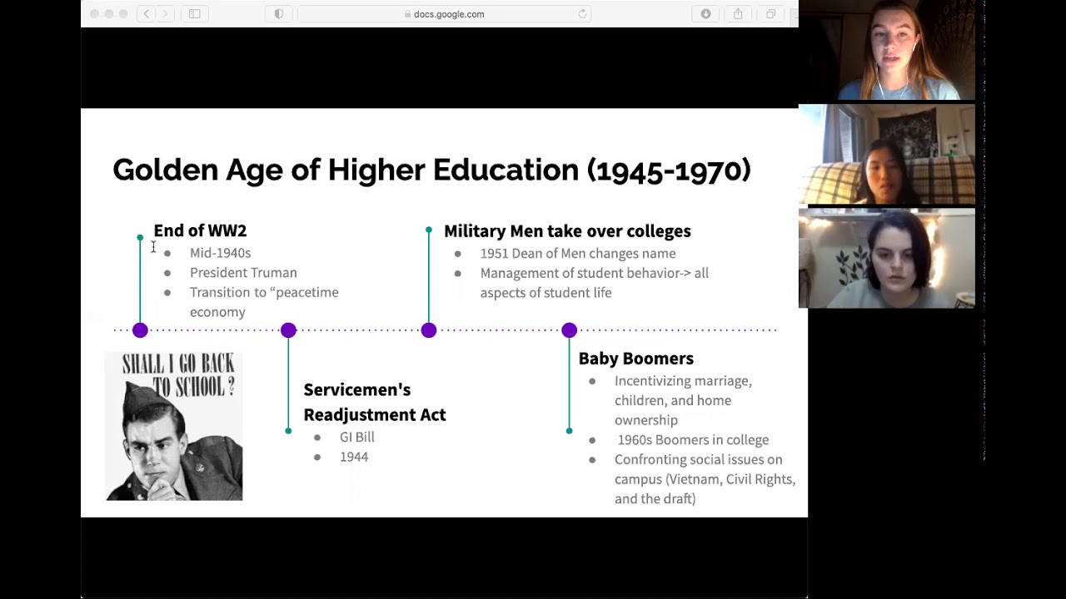Click the purple timeline dot under End of WW2

pyautogui.click(x=140, y=330)
